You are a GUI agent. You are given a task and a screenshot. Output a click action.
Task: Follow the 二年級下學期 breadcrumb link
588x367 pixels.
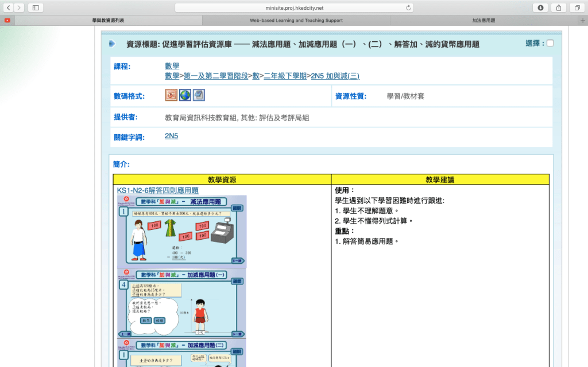coord(285,76)
